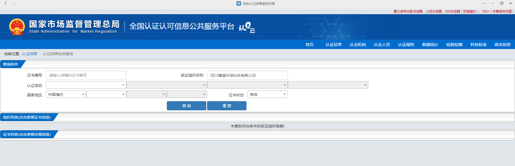Image resolution: width=515 pixels, height=166 pixels.
Task: Click the national emblem logo
Action: pyautogui.click(x=17, y=27)
